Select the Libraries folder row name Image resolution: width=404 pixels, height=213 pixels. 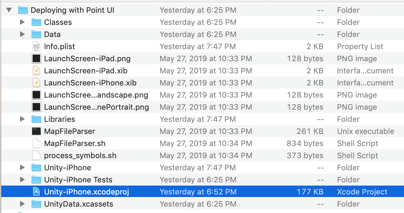pos(59,119)
